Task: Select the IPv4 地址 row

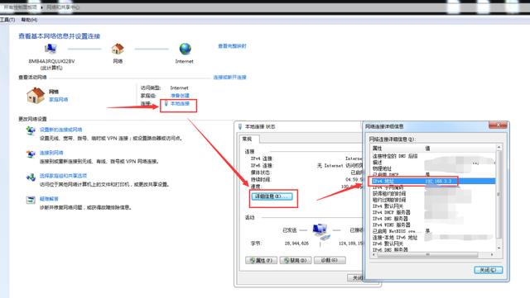Action: click(x=433, y=181)
